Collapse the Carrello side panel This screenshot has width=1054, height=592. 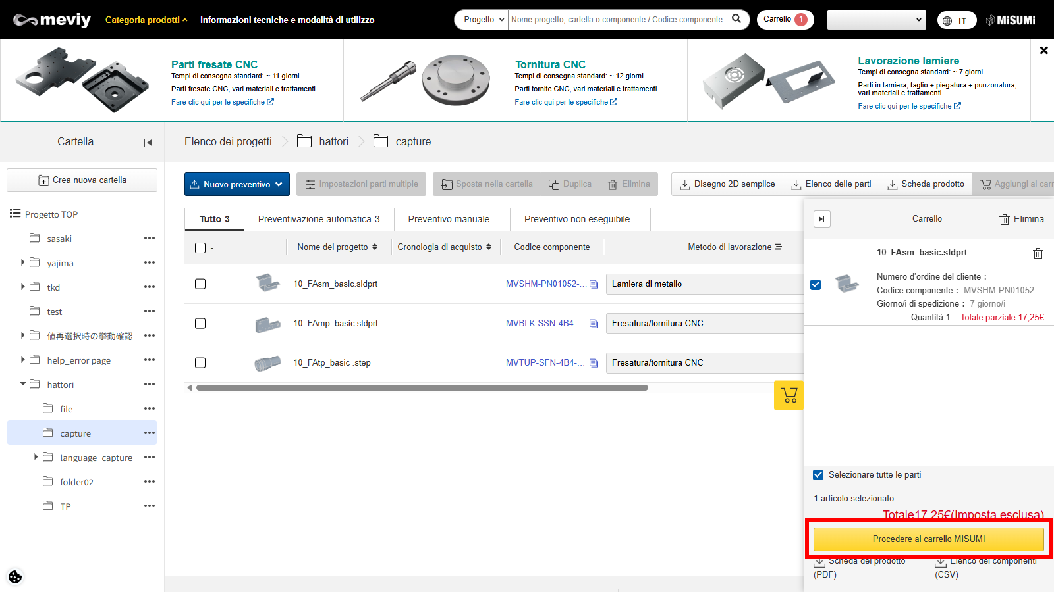[x=821, y=219]
